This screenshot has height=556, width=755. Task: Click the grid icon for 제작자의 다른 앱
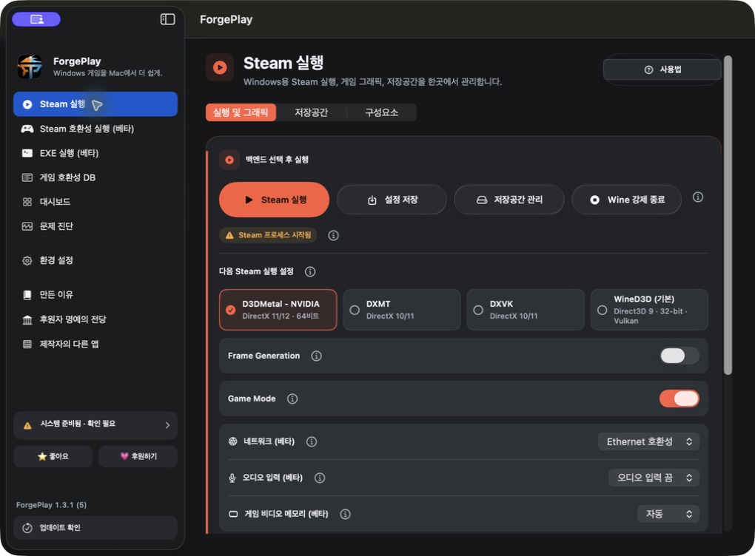tap(27, 344)
